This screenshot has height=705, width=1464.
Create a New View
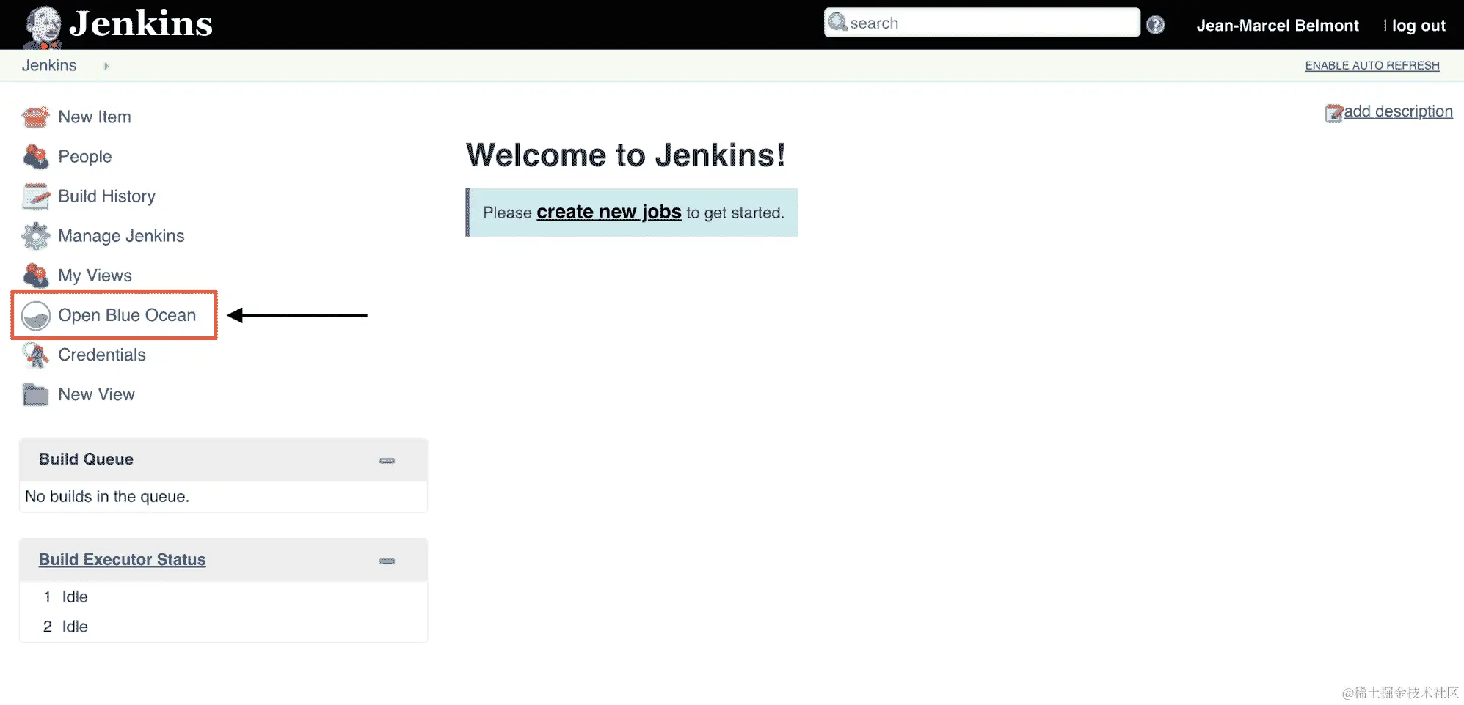[x=97, y=394]
